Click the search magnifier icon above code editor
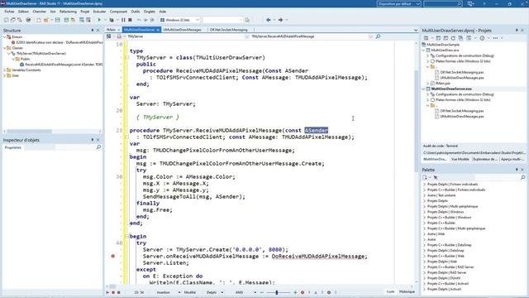 tap(378, 36)
